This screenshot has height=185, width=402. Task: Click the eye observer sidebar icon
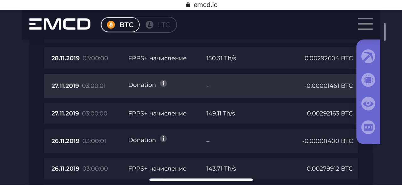368,104
